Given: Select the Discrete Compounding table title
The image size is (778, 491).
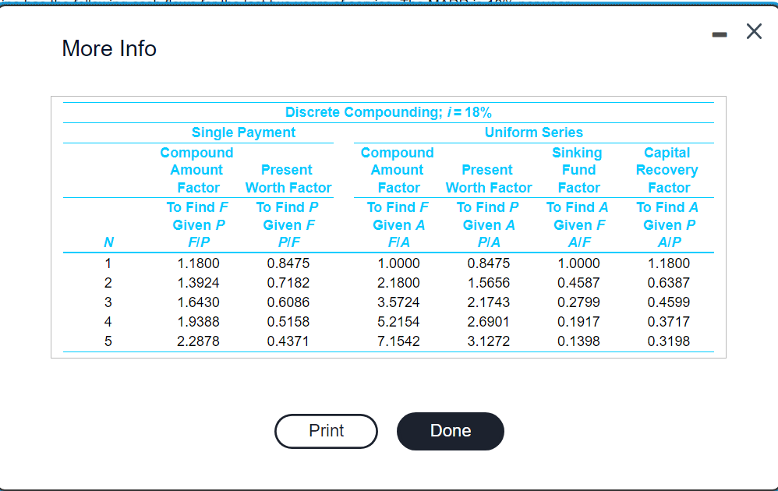Looking at the screenshot, I should point(387,111).
